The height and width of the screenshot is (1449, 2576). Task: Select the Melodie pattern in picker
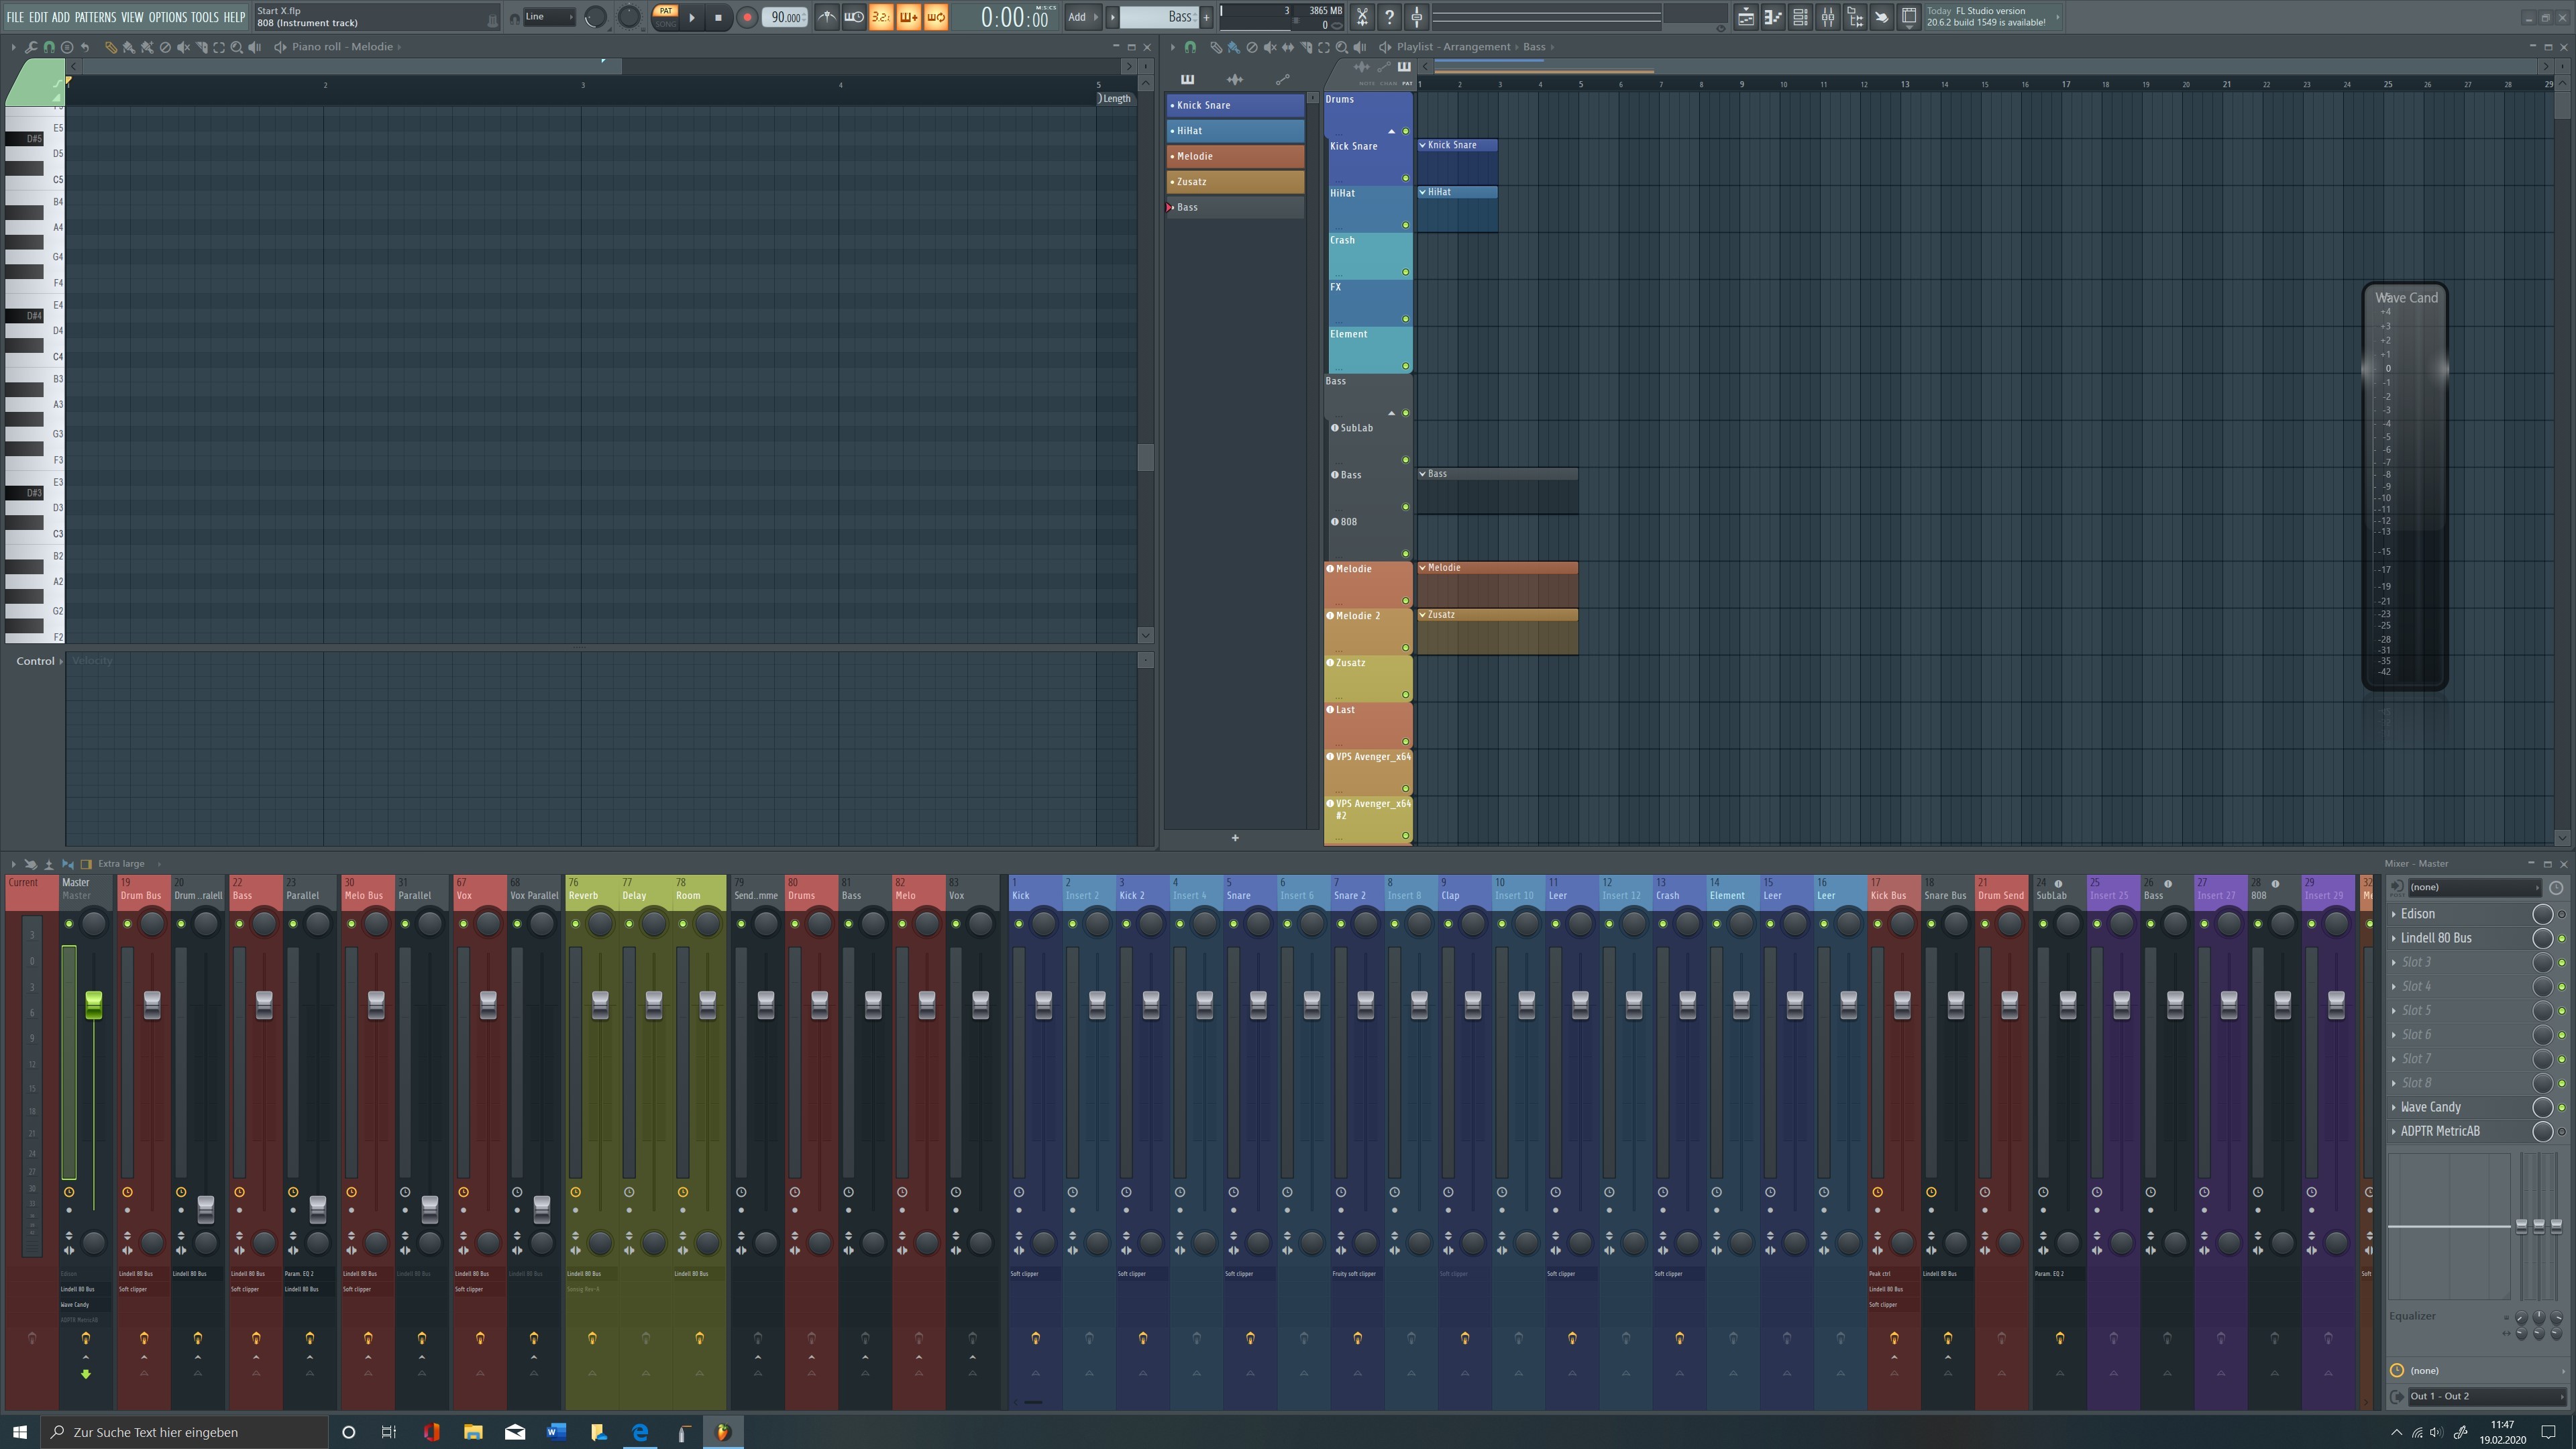point(1235,156)
